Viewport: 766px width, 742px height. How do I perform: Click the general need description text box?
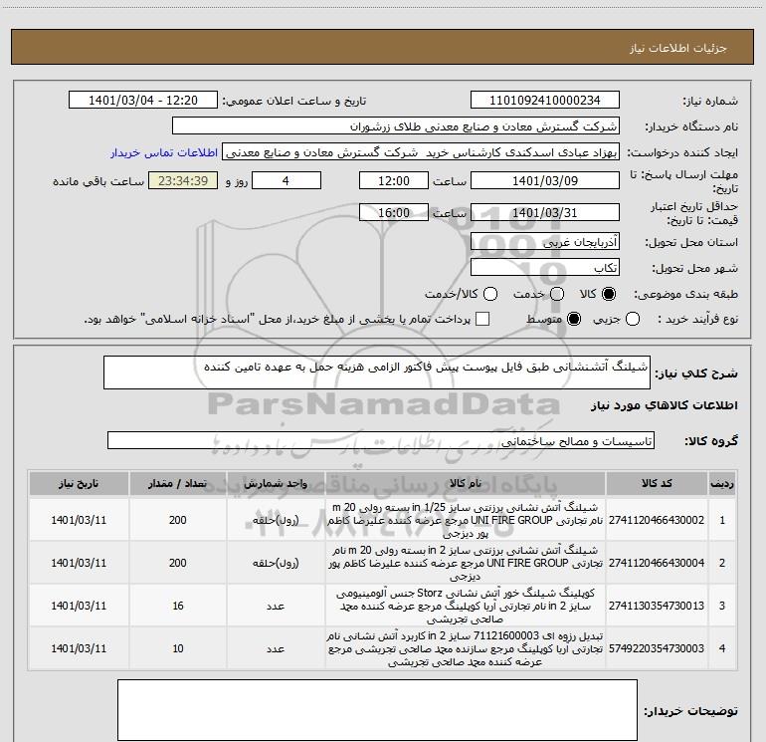click(377, 372)
